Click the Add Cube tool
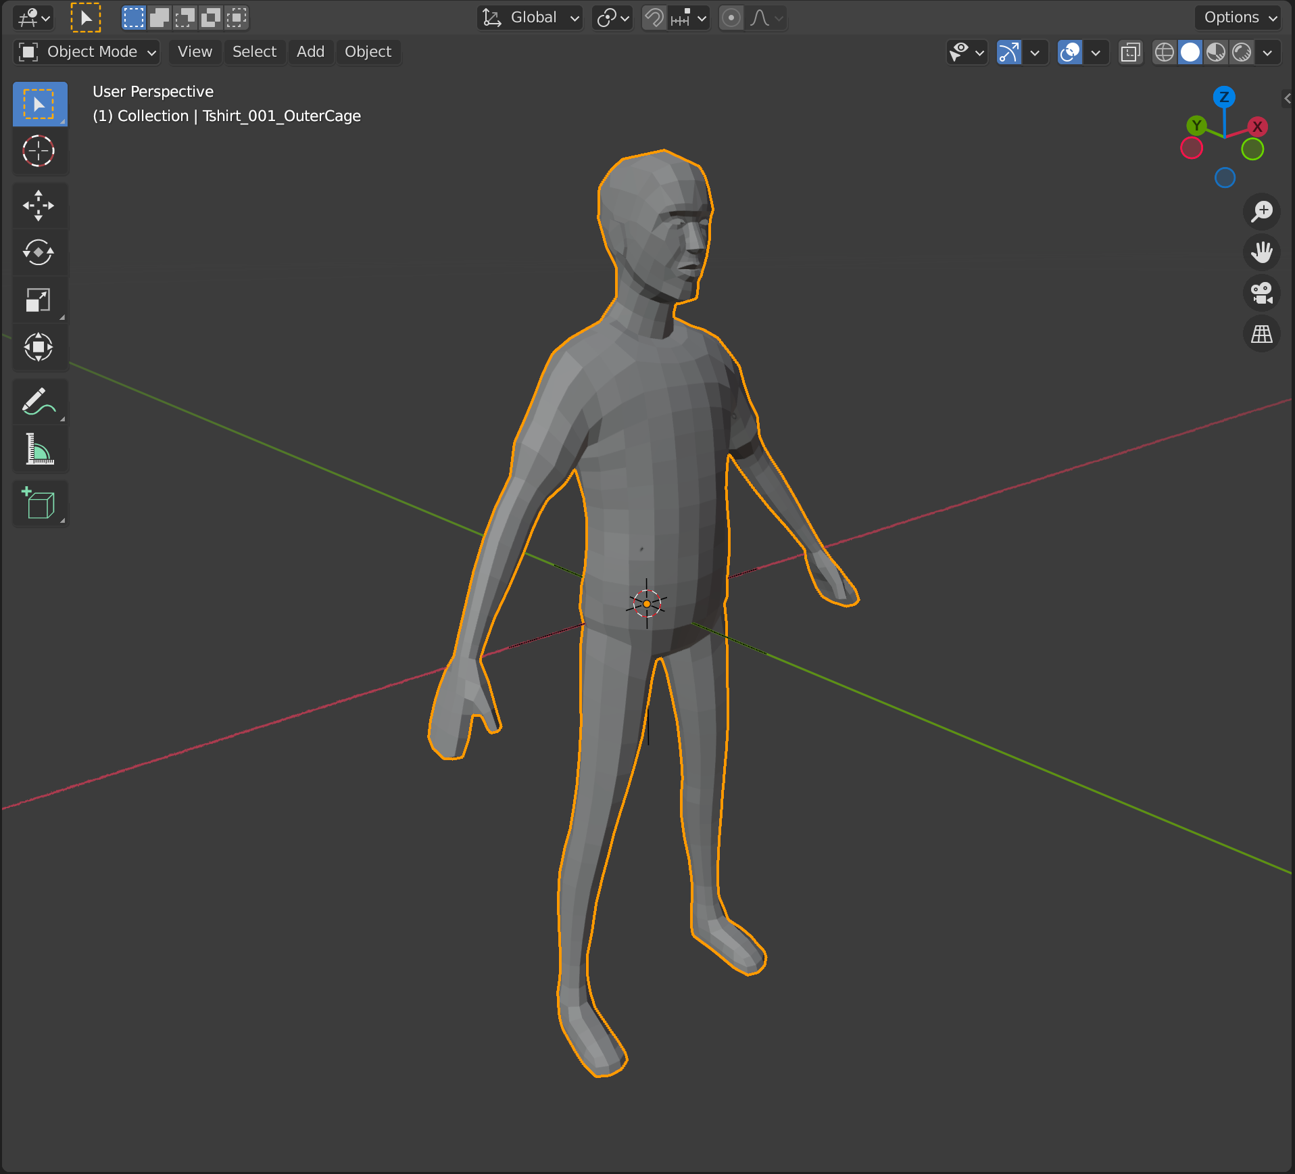Viewport: 1295px width, 1174px height. [39, 504]
